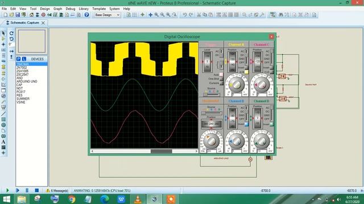
Task: Toggle the C+D button on Channel C
Action: [272, 72]
